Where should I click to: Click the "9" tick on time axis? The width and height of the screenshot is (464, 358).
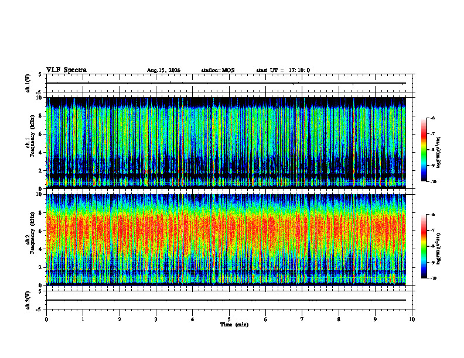(x=376, y=319)
